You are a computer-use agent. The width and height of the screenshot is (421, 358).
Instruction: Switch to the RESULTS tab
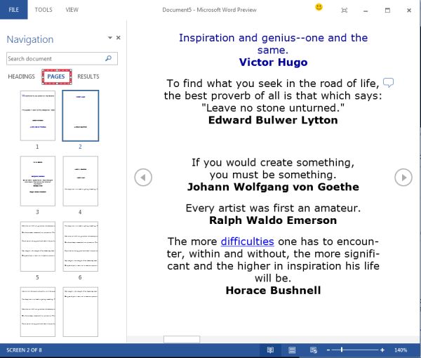(x=88, y=77)
